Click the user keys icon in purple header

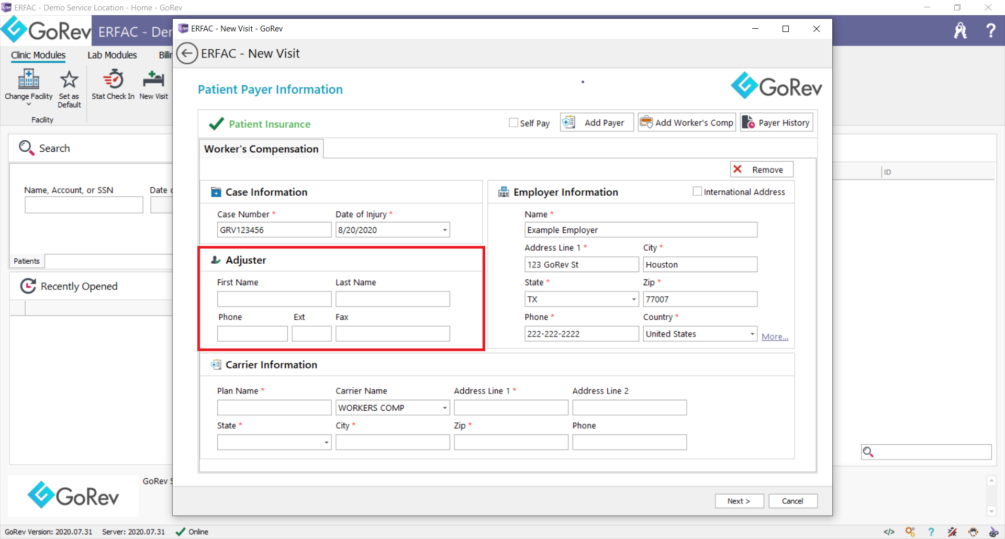pyautogui.click(x=960, y=30)
